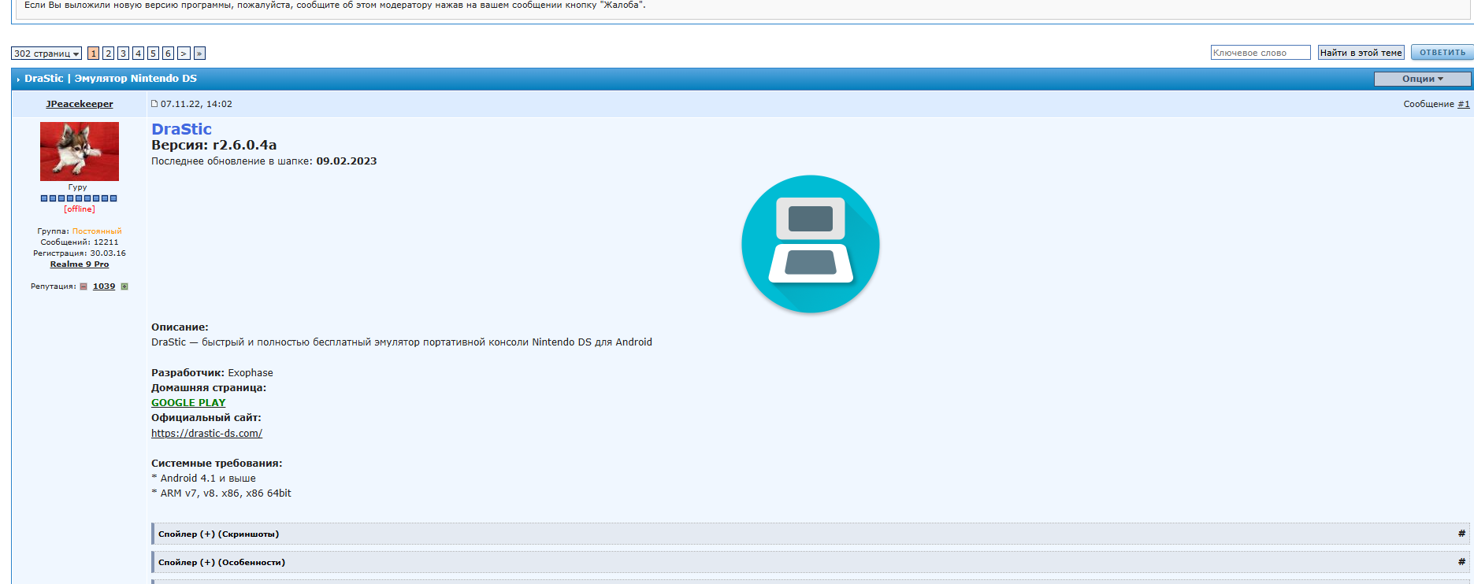Click the # anchor on the Скриншоты spoiler
Image resolution: width=1474 pixels, height=584 pixels.
coord(1461,534)
